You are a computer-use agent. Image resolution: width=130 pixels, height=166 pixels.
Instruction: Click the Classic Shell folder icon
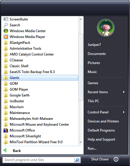click(6, 66)
